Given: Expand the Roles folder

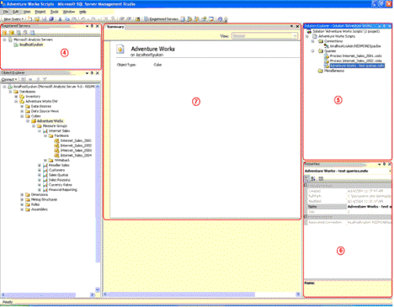Looking at the screenshot, I should point(22,204).
